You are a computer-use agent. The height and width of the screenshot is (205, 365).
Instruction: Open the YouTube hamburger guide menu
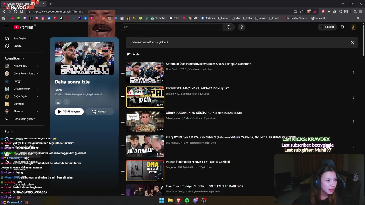click(7, 27)
